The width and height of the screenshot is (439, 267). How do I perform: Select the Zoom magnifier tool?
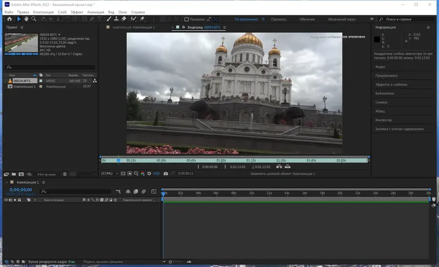pyautogui.click(x=33, y=19)
